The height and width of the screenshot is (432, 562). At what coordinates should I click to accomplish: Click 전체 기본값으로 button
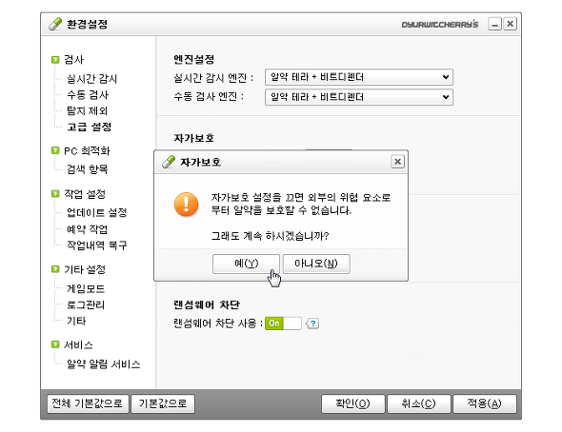[x=88, y=403]
